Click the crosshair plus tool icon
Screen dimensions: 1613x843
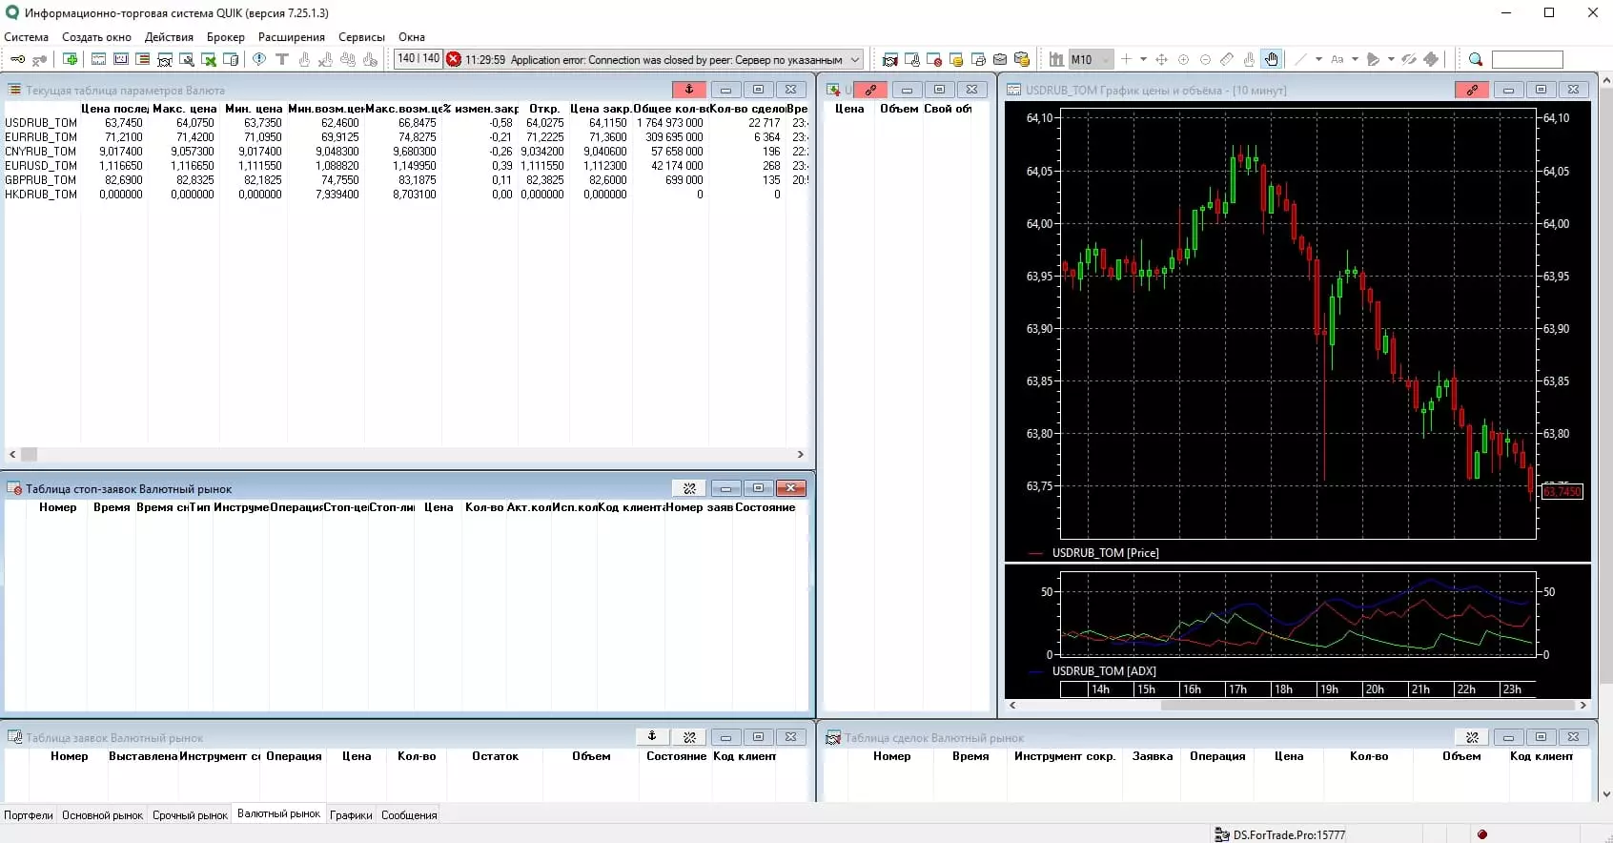click(1126, 59)
